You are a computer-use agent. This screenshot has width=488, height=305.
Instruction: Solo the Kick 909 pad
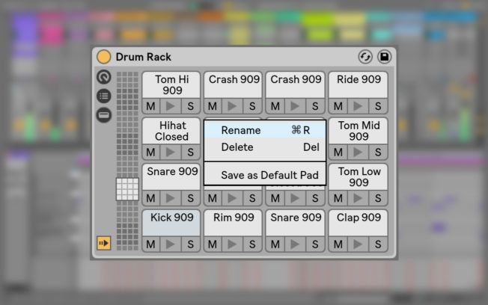[x=190, y=244]
